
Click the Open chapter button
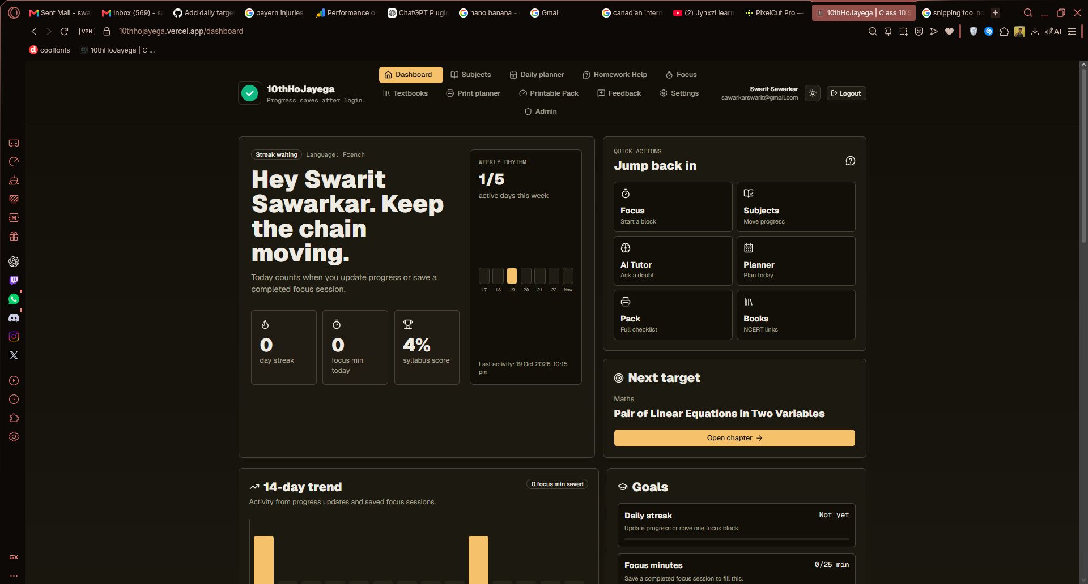[x=734, y=438]
